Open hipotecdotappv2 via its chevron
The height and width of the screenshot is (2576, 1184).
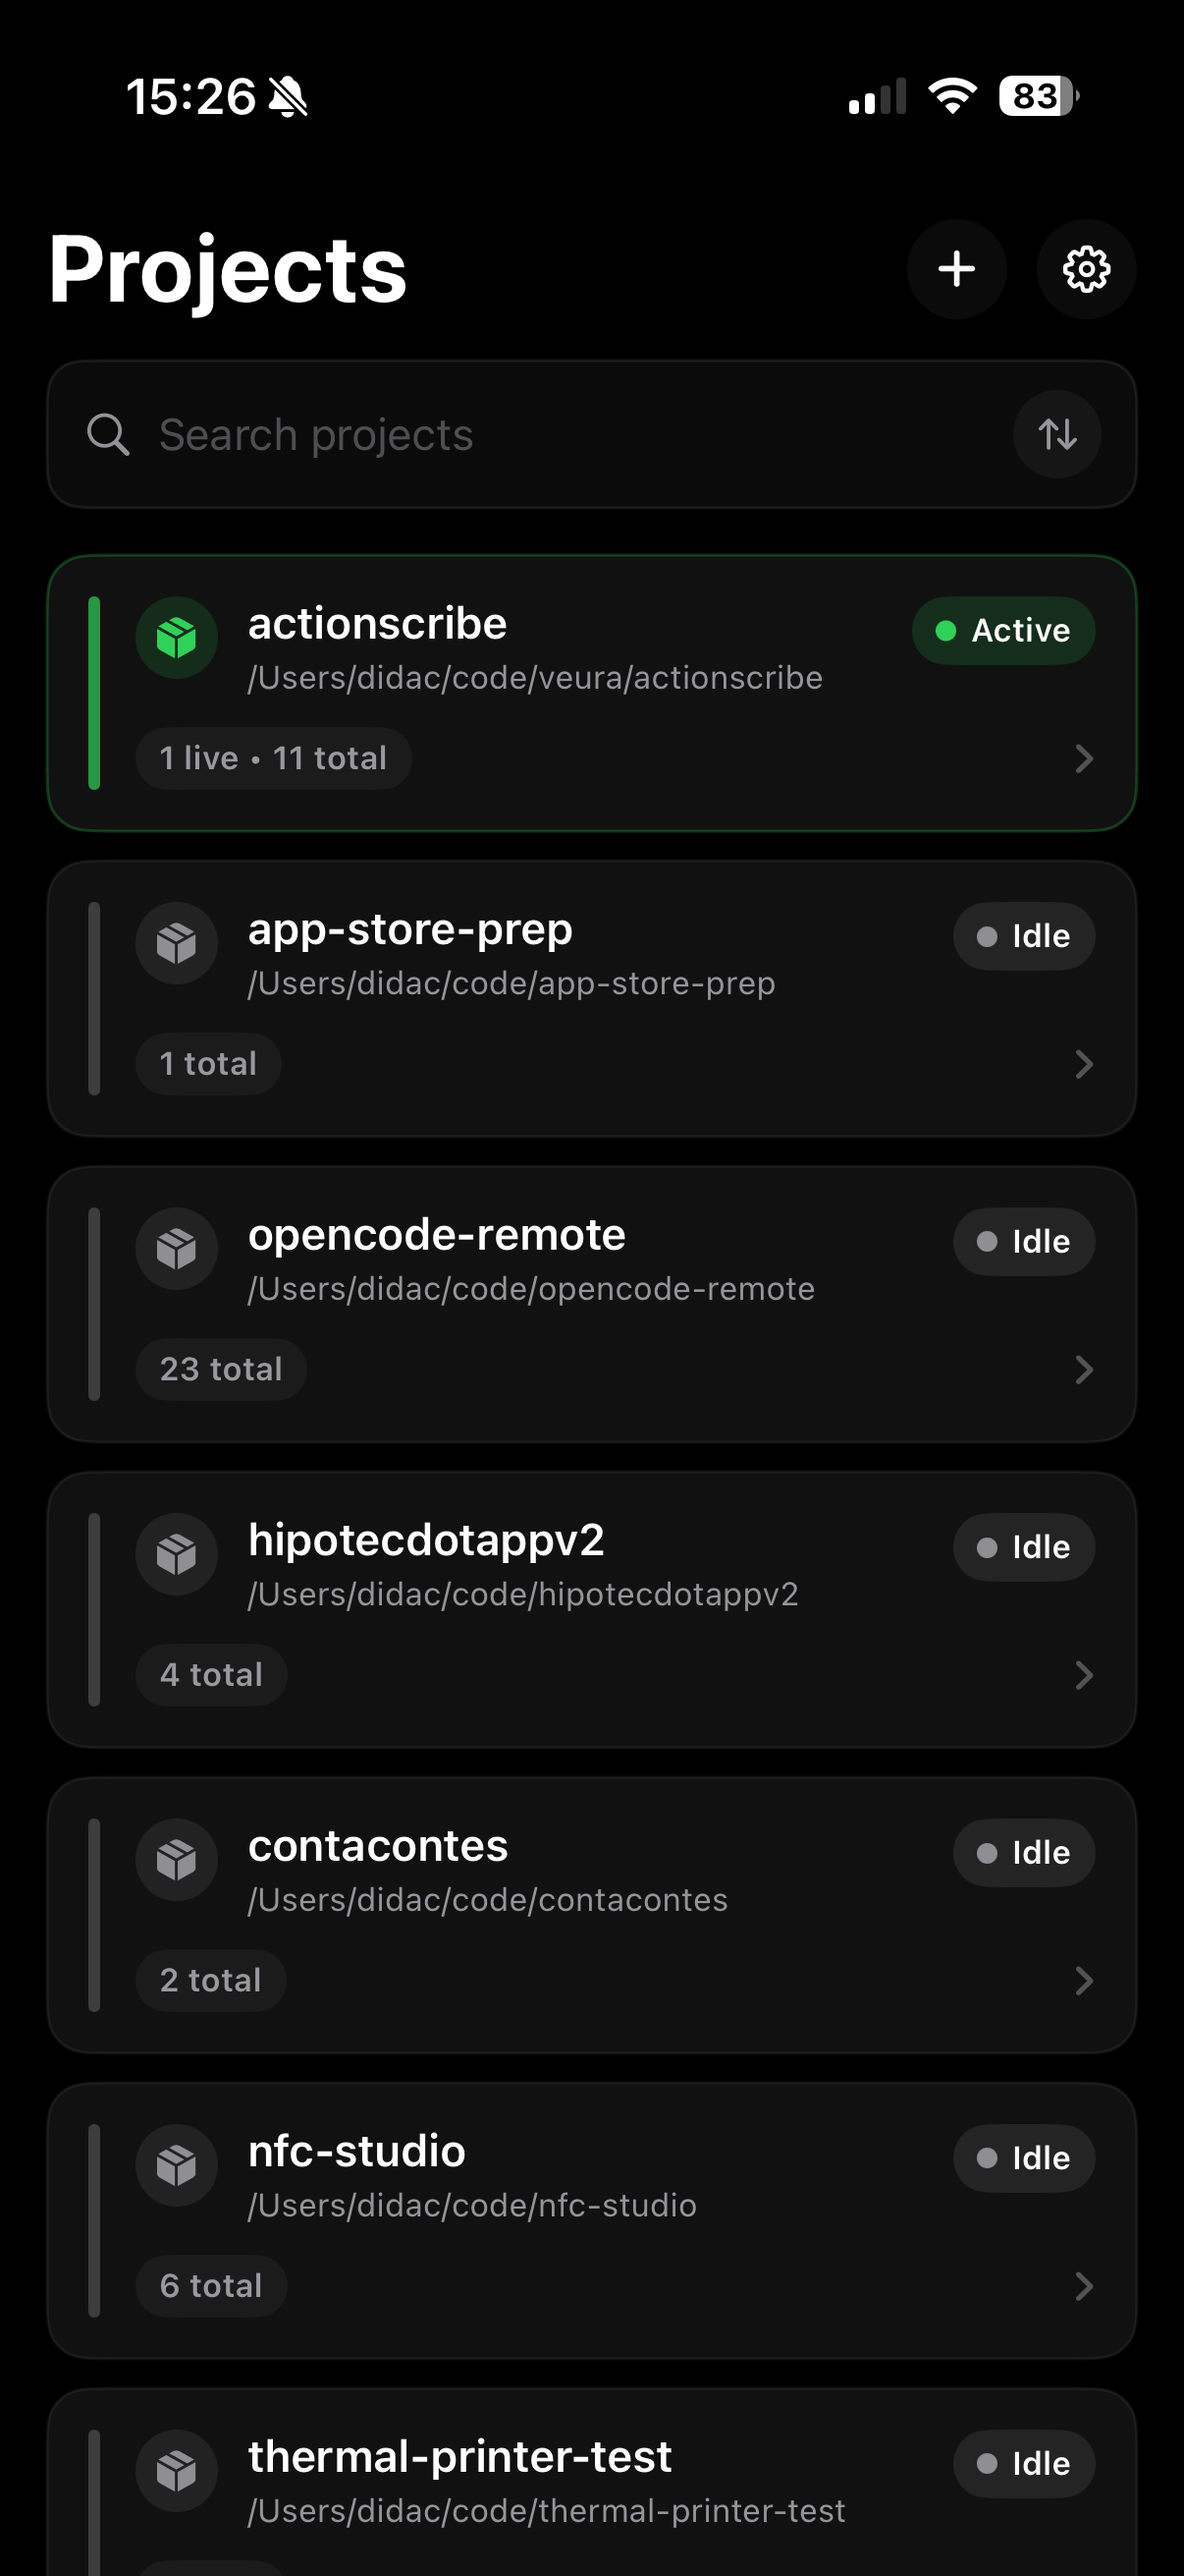[1083, 1675]
